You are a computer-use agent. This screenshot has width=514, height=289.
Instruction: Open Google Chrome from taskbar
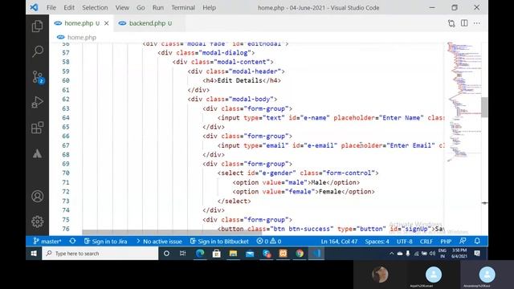[300, 254]
